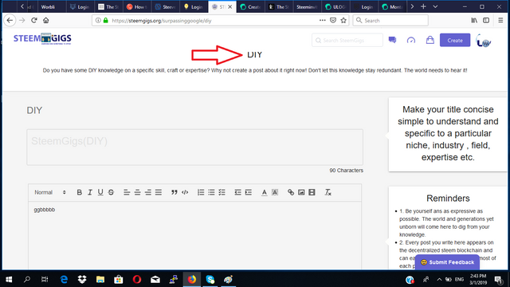The width and height of the screenshot is (510, 287).
Task: Create a bulleted list
Action: click(x=211, y=192)
